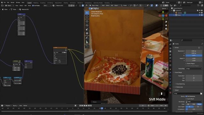204x115 pixels.
Task: Open the File menu
Action: [5, 3]
